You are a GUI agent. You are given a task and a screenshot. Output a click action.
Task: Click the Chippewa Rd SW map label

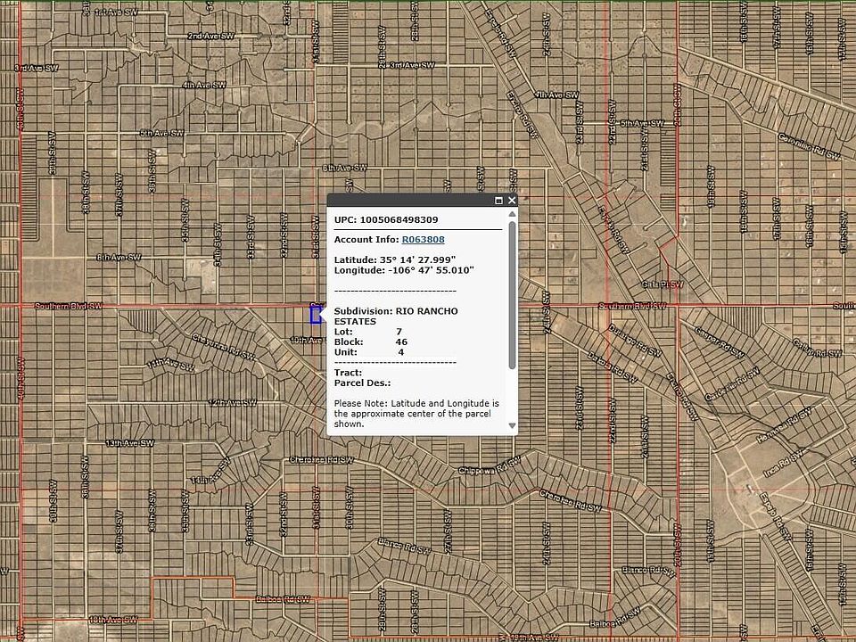(x=490, y=465)
